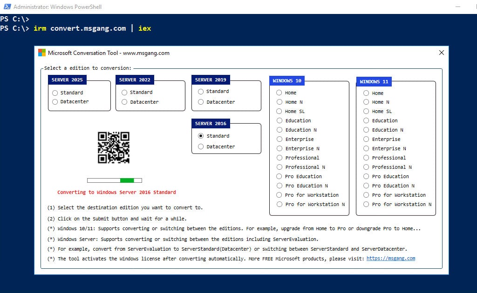This screenshot has height=293, width=477.
Task: Click the WINDOWS 10 group header
Action: pyautogui.click(x=287, y=81)
